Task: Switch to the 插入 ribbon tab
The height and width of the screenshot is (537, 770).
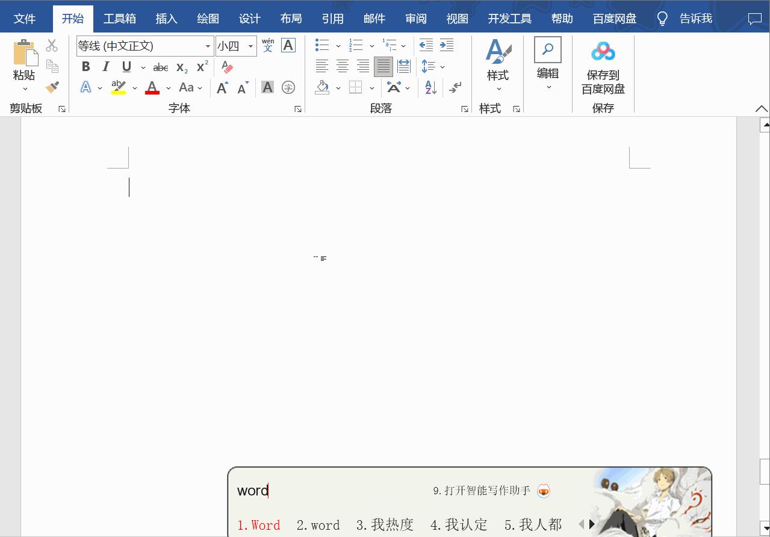Action: 166,18
